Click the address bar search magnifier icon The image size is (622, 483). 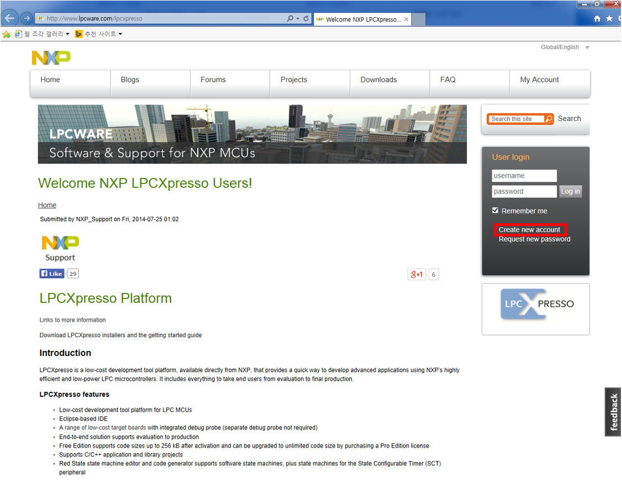click(x=290, y=18)
